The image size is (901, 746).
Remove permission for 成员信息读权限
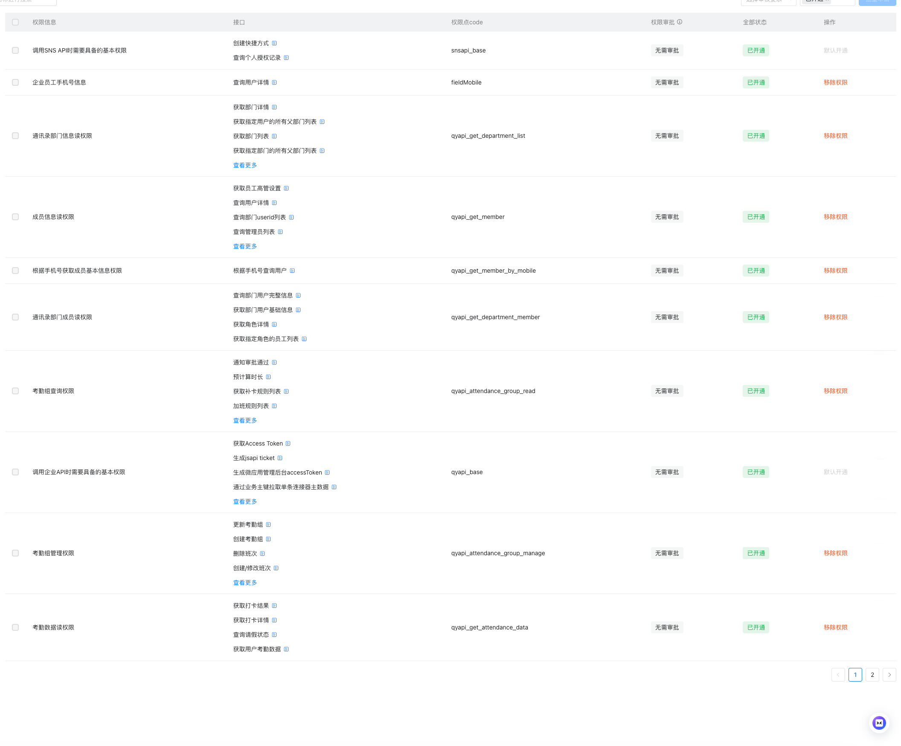click(x=836, y=217)
